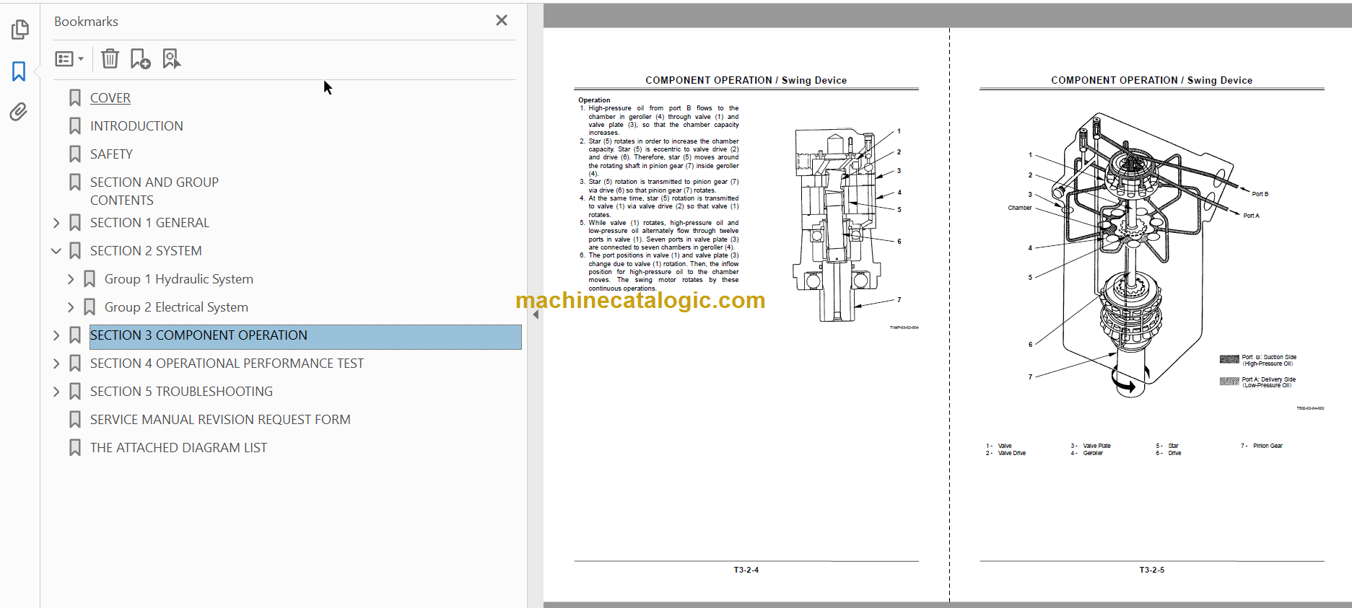Click bookmark icon beside Group 2 Electrical System
This screenshot has width=1352, height=608.
coord(90,307)
